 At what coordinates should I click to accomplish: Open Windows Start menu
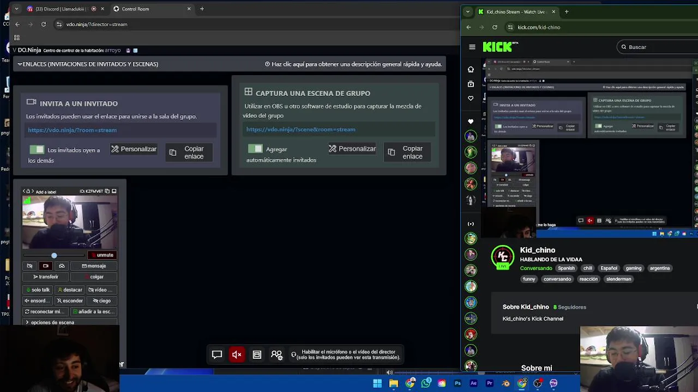[x=377, y=383]
